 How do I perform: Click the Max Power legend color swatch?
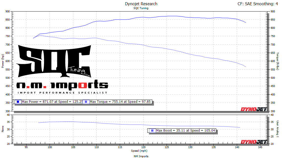(x=18, y=102)
